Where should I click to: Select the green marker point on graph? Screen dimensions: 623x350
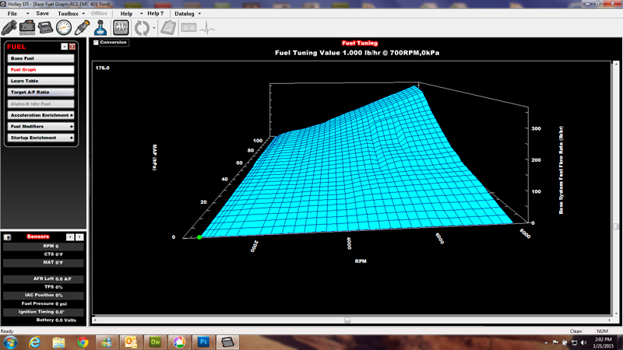(199, 237)
